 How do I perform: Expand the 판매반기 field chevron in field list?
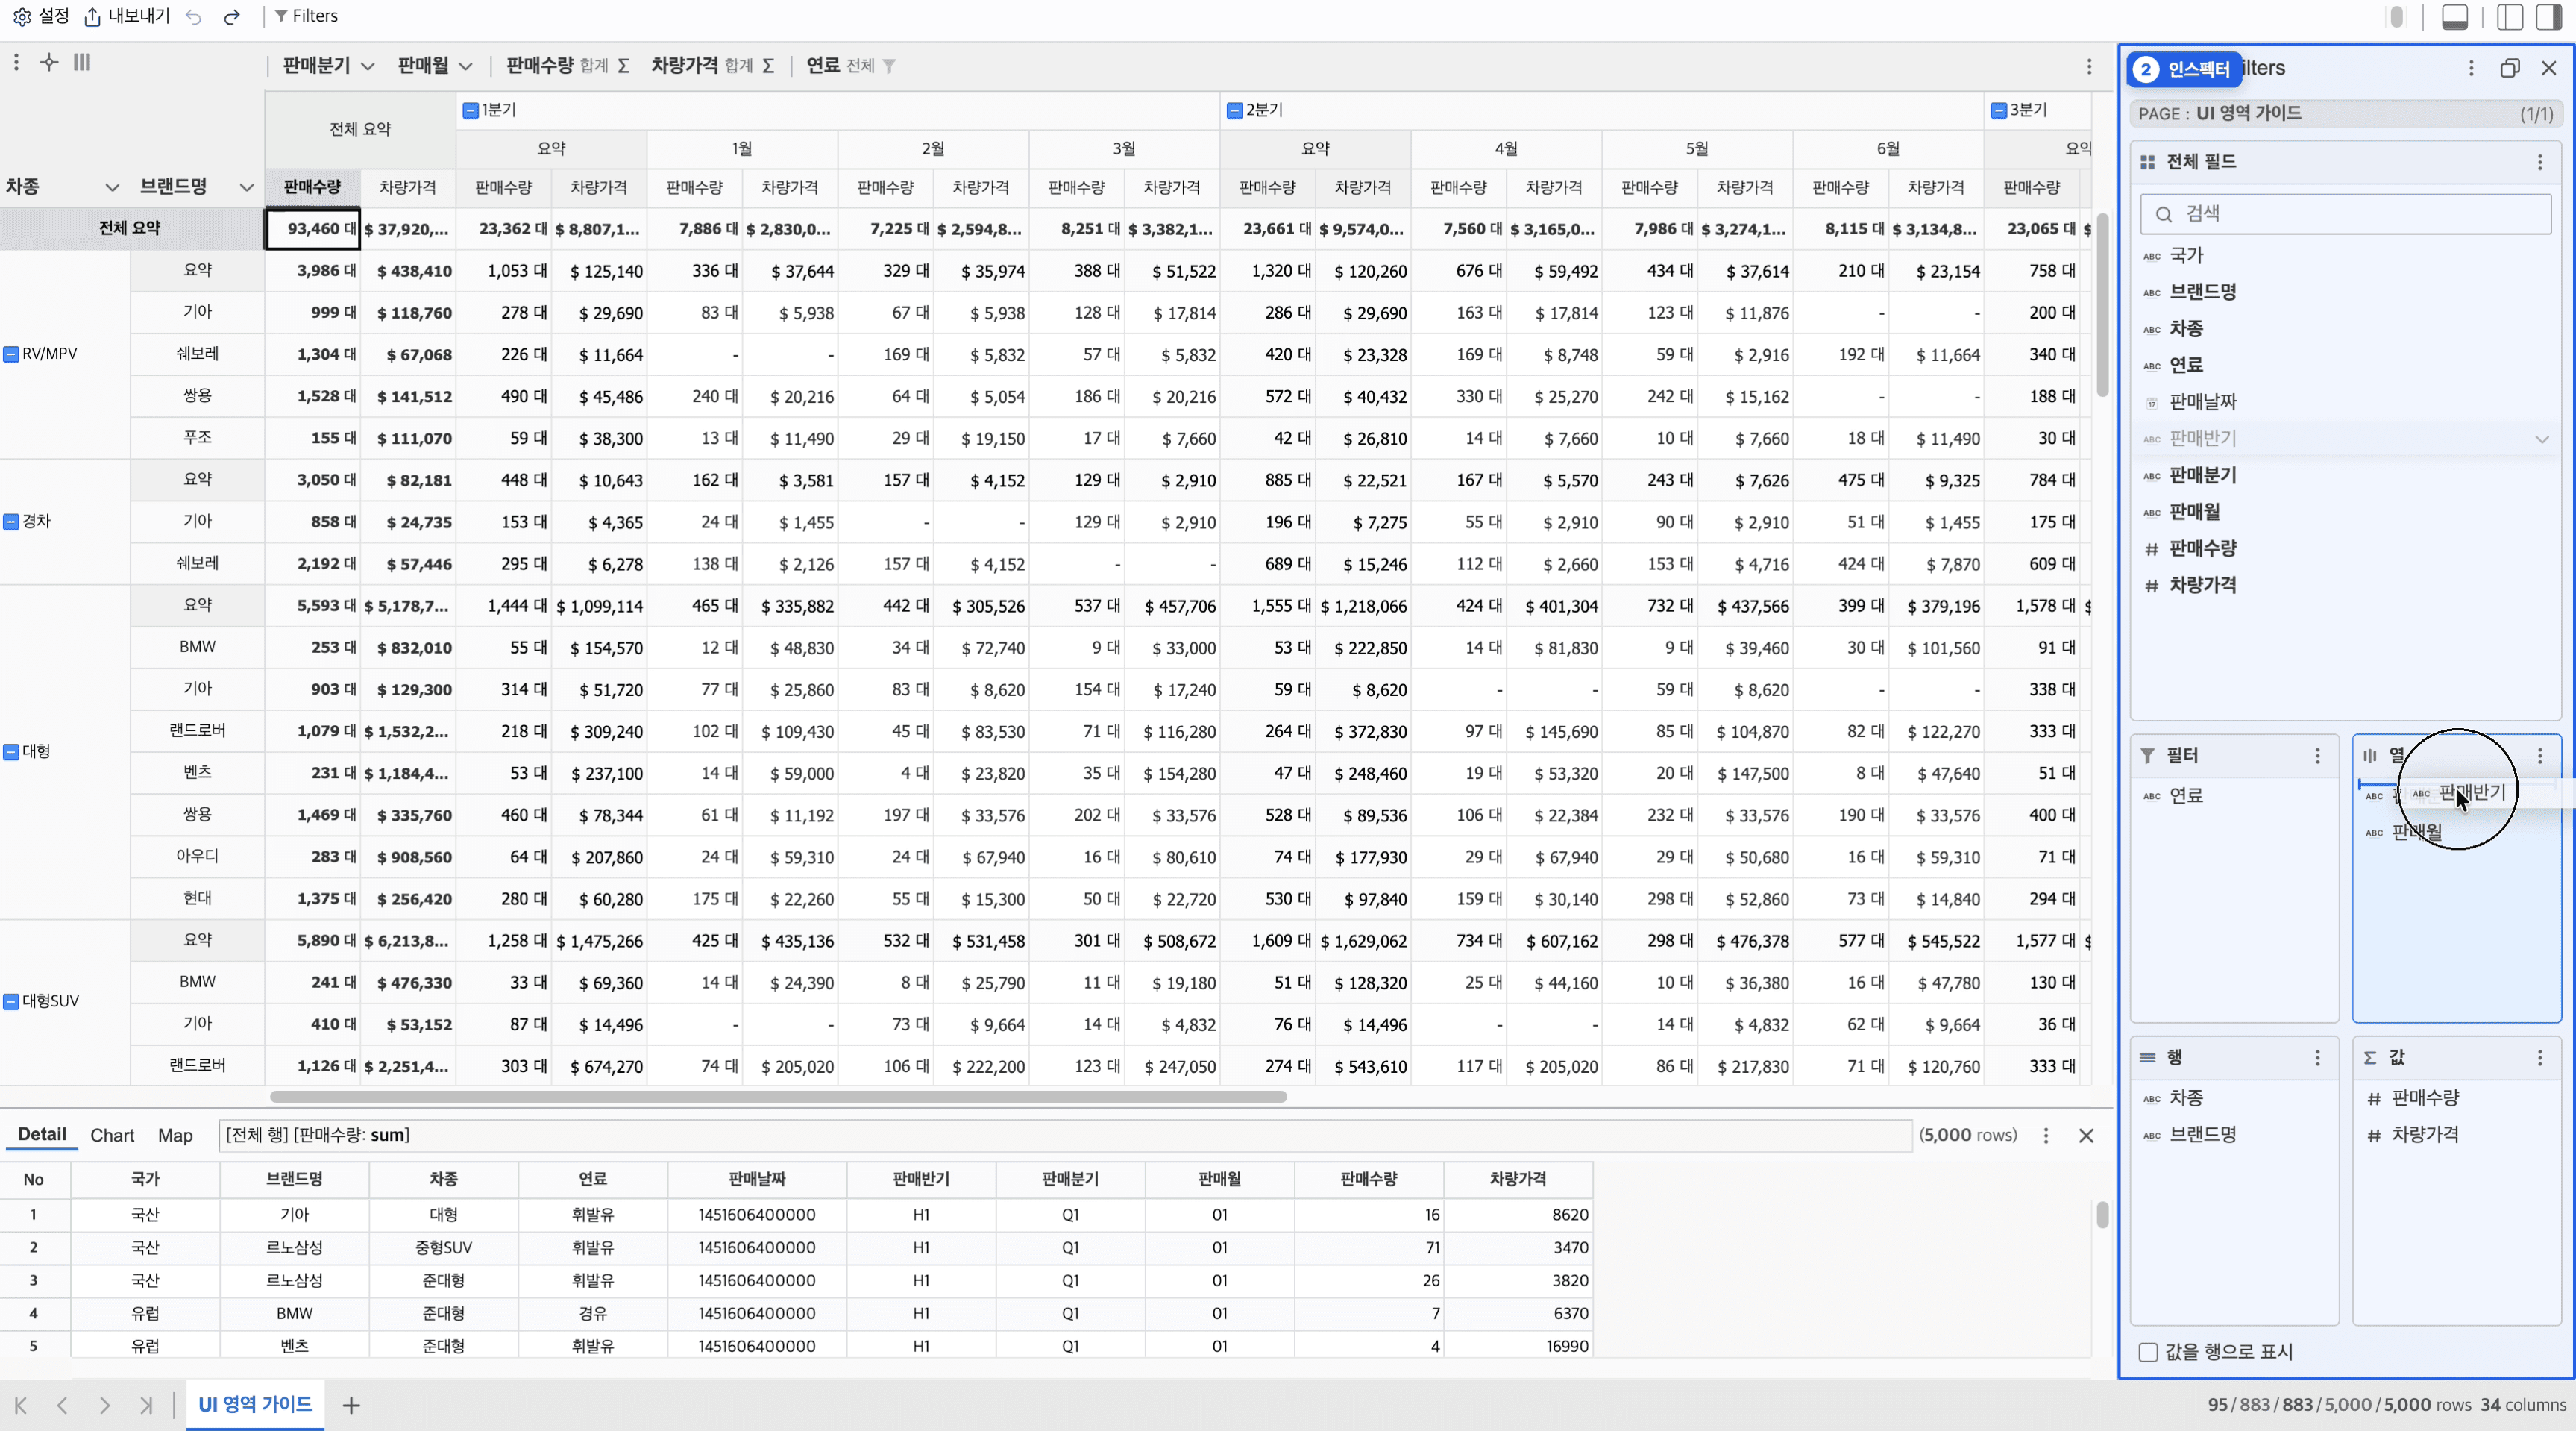tap(2541, 439)
